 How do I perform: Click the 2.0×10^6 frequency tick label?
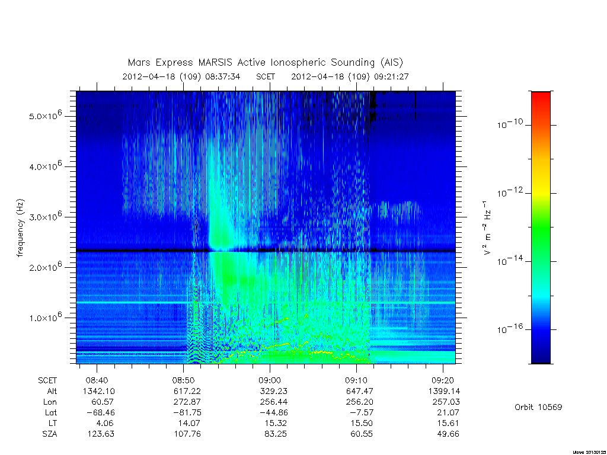pyautogui.click(x=45, y=266)
